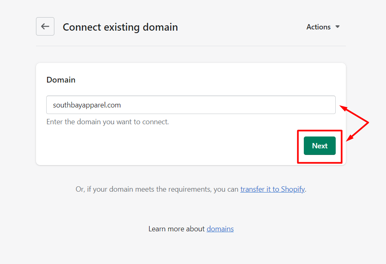Follow the domains help link
The width and height of the screenshot is (386, 264).
coord(220,229)
